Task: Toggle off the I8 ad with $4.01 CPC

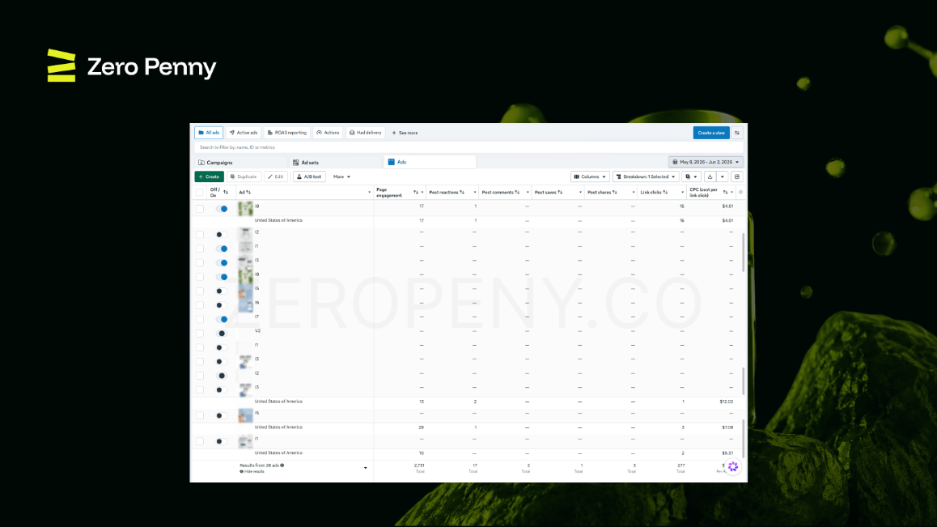Action: tap(222, 209)
